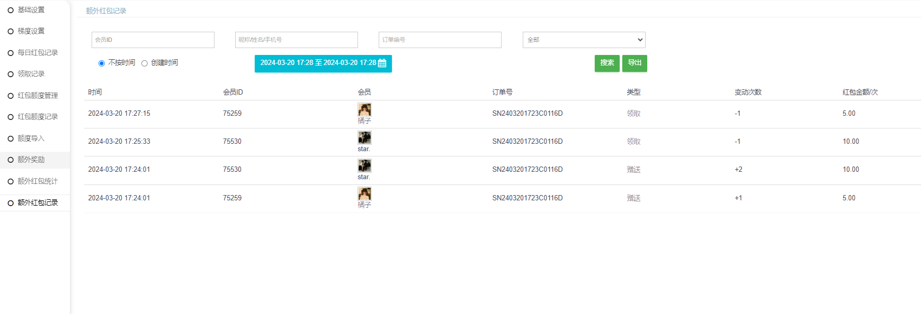Select 额外红包统计 in the sidebar
This screenshot has width=921, height=314.
click(38, 181)
